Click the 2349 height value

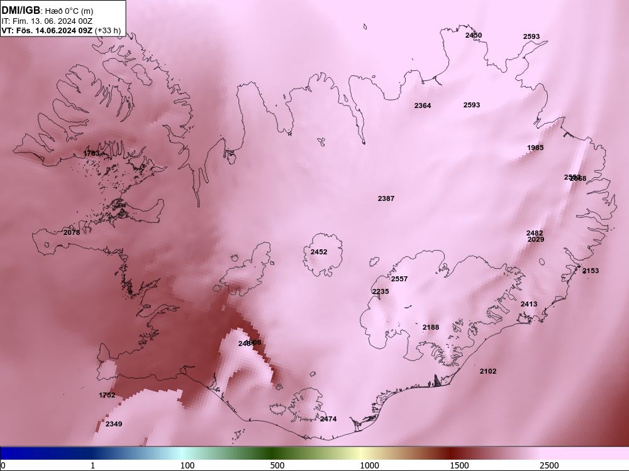tap(113, 424)
